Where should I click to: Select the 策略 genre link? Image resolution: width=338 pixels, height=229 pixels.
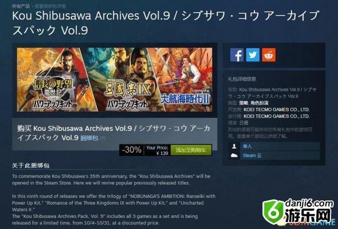coord(243,103)
